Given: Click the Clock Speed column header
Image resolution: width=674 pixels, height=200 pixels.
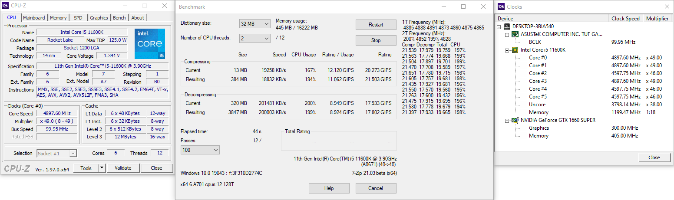Looking at the screenshot, I should [625, 19].
